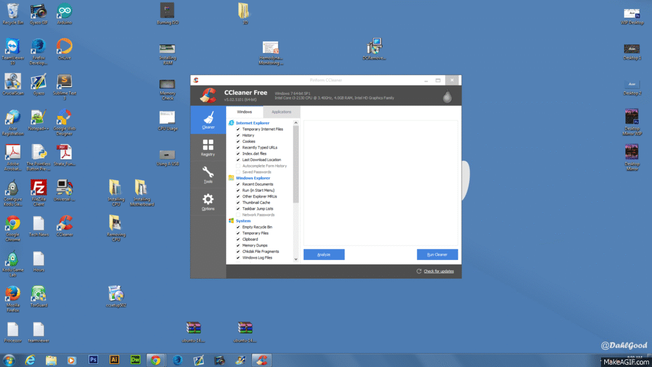652x367 pixels.
Task: Select the Windows Explorer group header
Action: pyautogui.click(x=253, y=178)
